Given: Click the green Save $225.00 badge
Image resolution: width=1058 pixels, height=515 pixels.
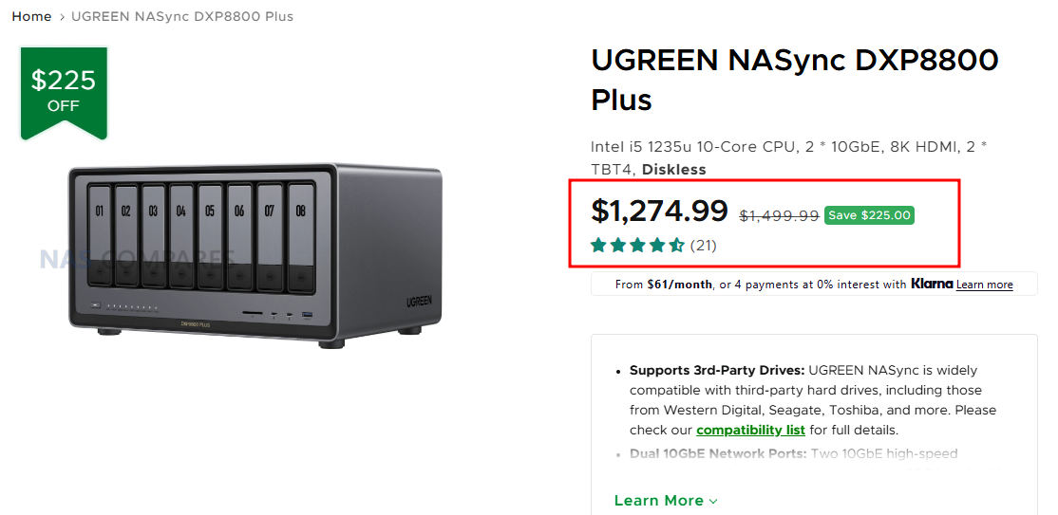Looking at the screenshot, I should point(869,215).
